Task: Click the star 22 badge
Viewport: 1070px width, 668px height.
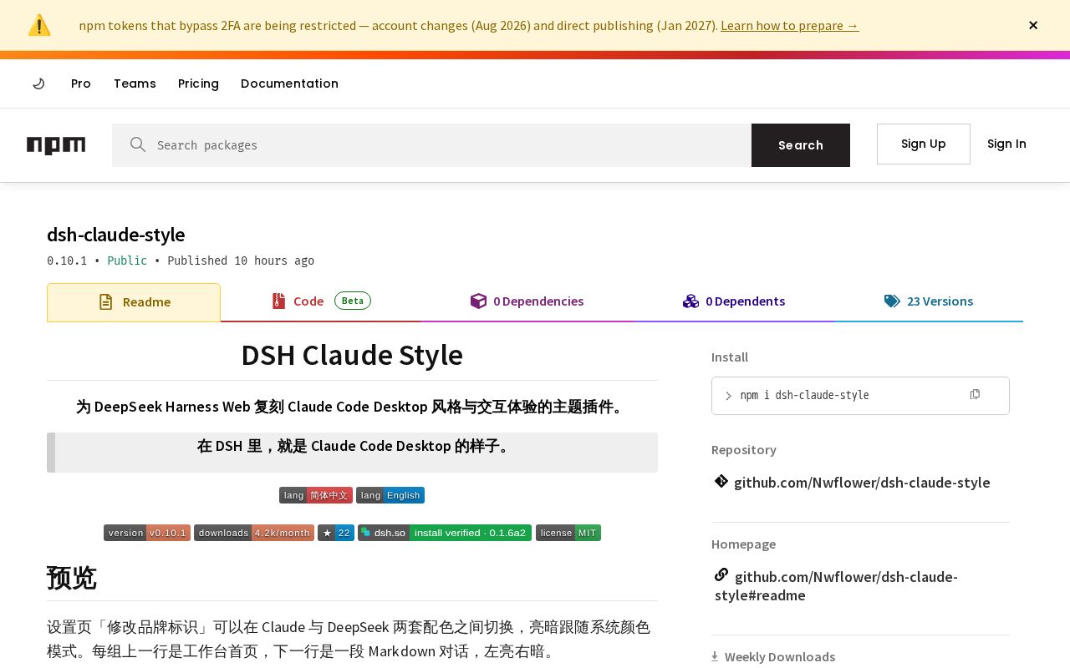Action: click(336, 533)
